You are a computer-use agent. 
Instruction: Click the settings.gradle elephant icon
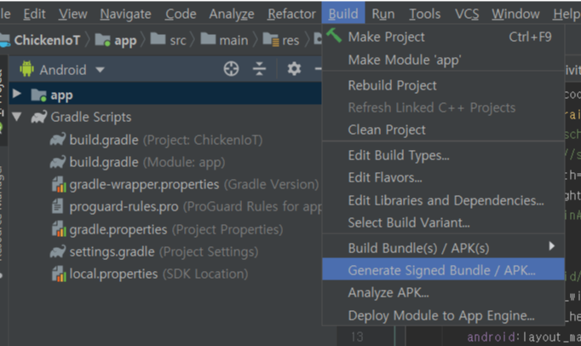click(58, 251)
